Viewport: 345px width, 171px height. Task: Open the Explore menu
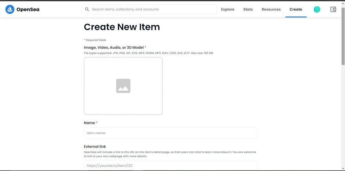pyautogui.click(x=227, y=9)
